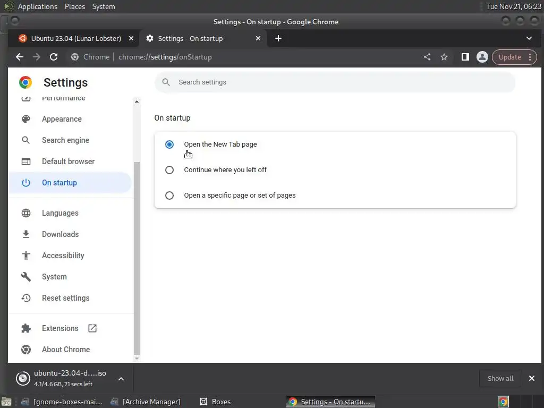Select Open the New Tab page option
The image size is (544, 408).
pyautogui.click(x=169, y=144)
